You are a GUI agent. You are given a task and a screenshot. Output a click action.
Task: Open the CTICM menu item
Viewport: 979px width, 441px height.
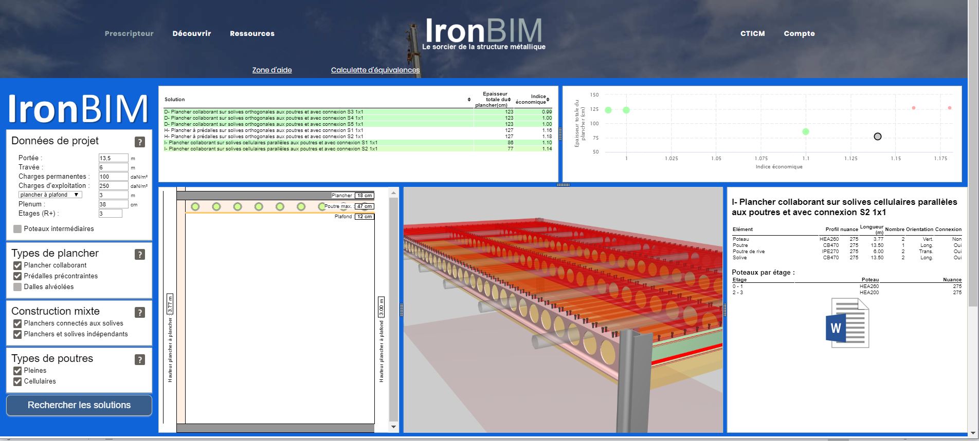point(753,33)
